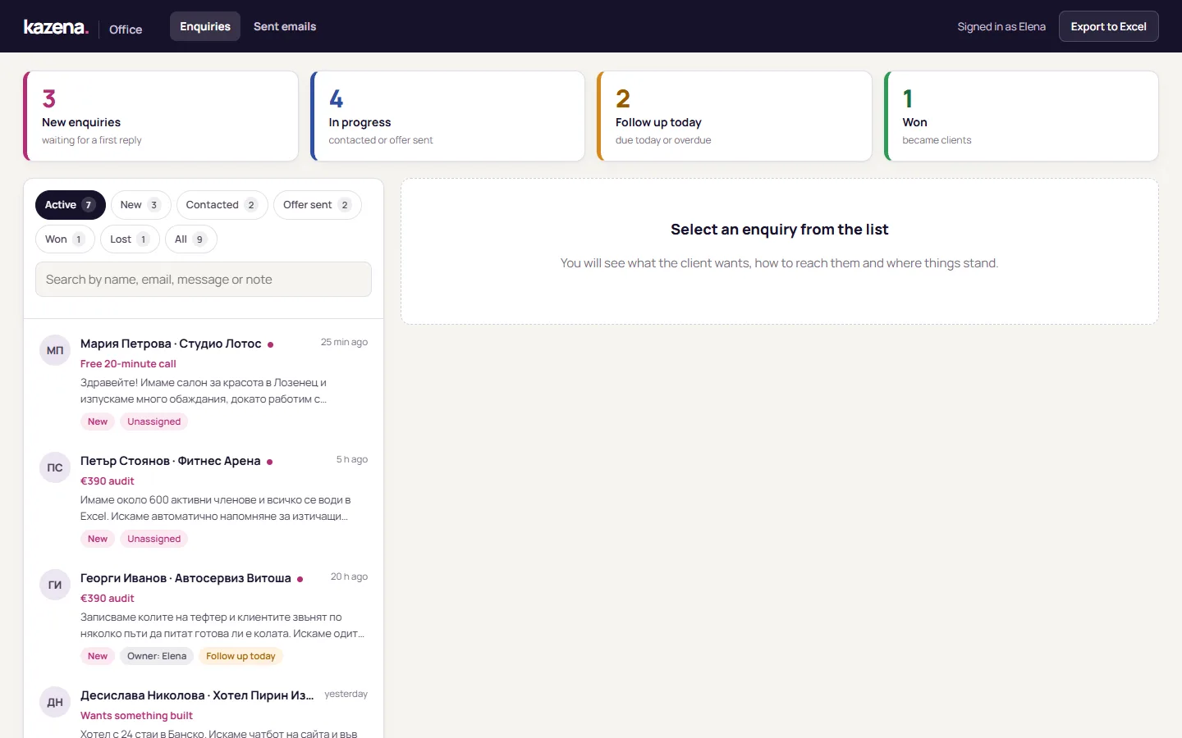Switch to the Enquiries tab
This screenshot has width=1182, height=738.
205,26
